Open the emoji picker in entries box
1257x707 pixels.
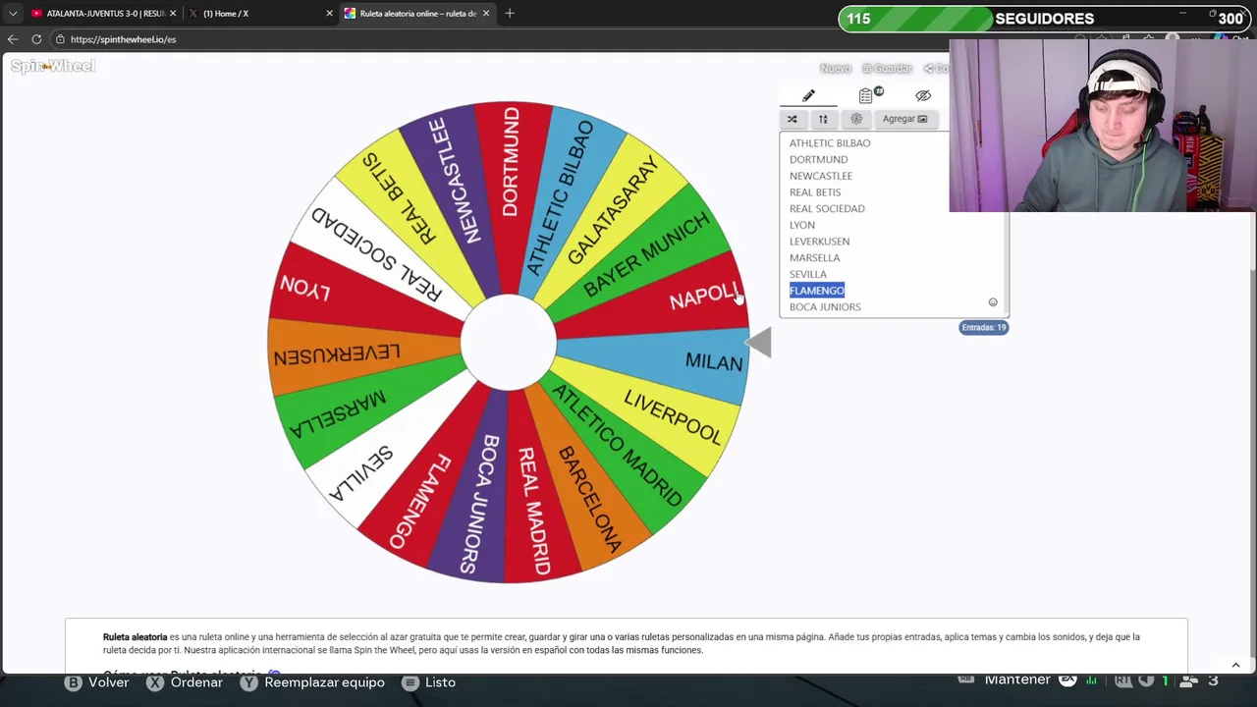993,302
